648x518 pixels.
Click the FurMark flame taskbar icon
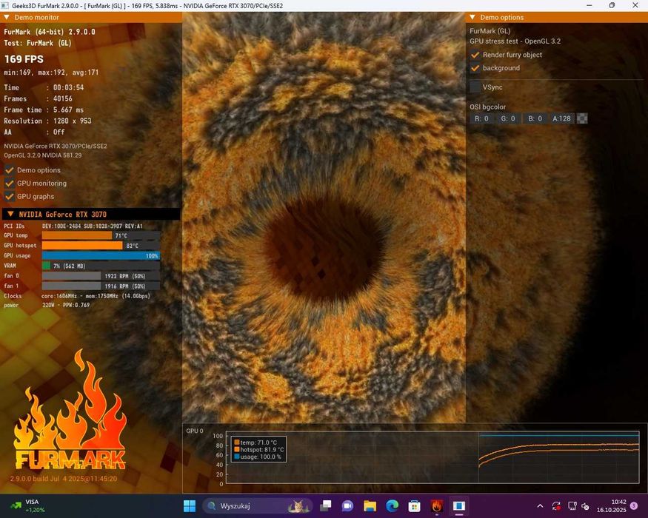click(437, 505)
